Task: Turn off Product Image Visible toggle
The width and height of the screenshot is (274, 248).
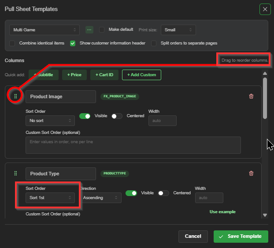Action: click(x=85, y=116)
